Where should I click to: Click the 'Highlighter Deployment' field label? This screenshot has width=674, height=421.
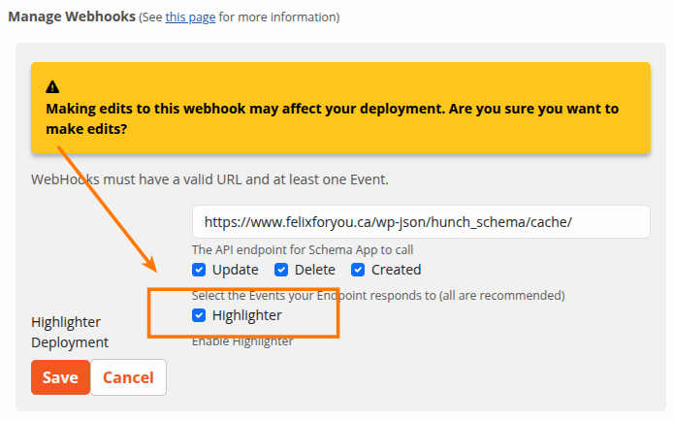coord(70,332)
